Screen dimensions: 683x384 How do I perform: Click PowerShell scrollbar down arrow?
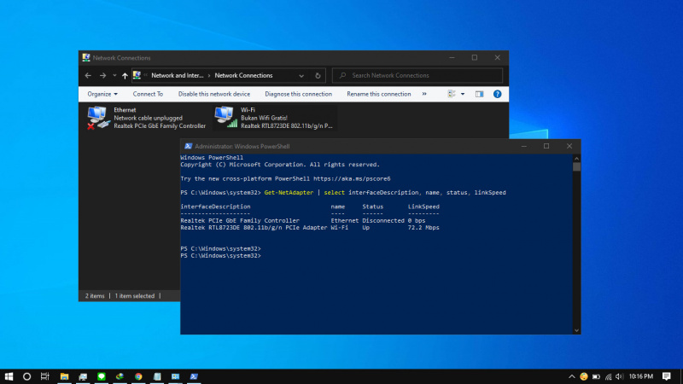(x=577, y=330)
